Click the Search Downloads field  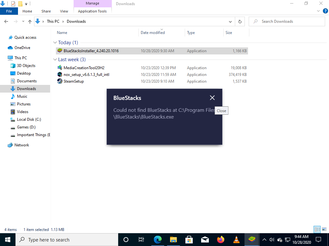tap(287, 21)
